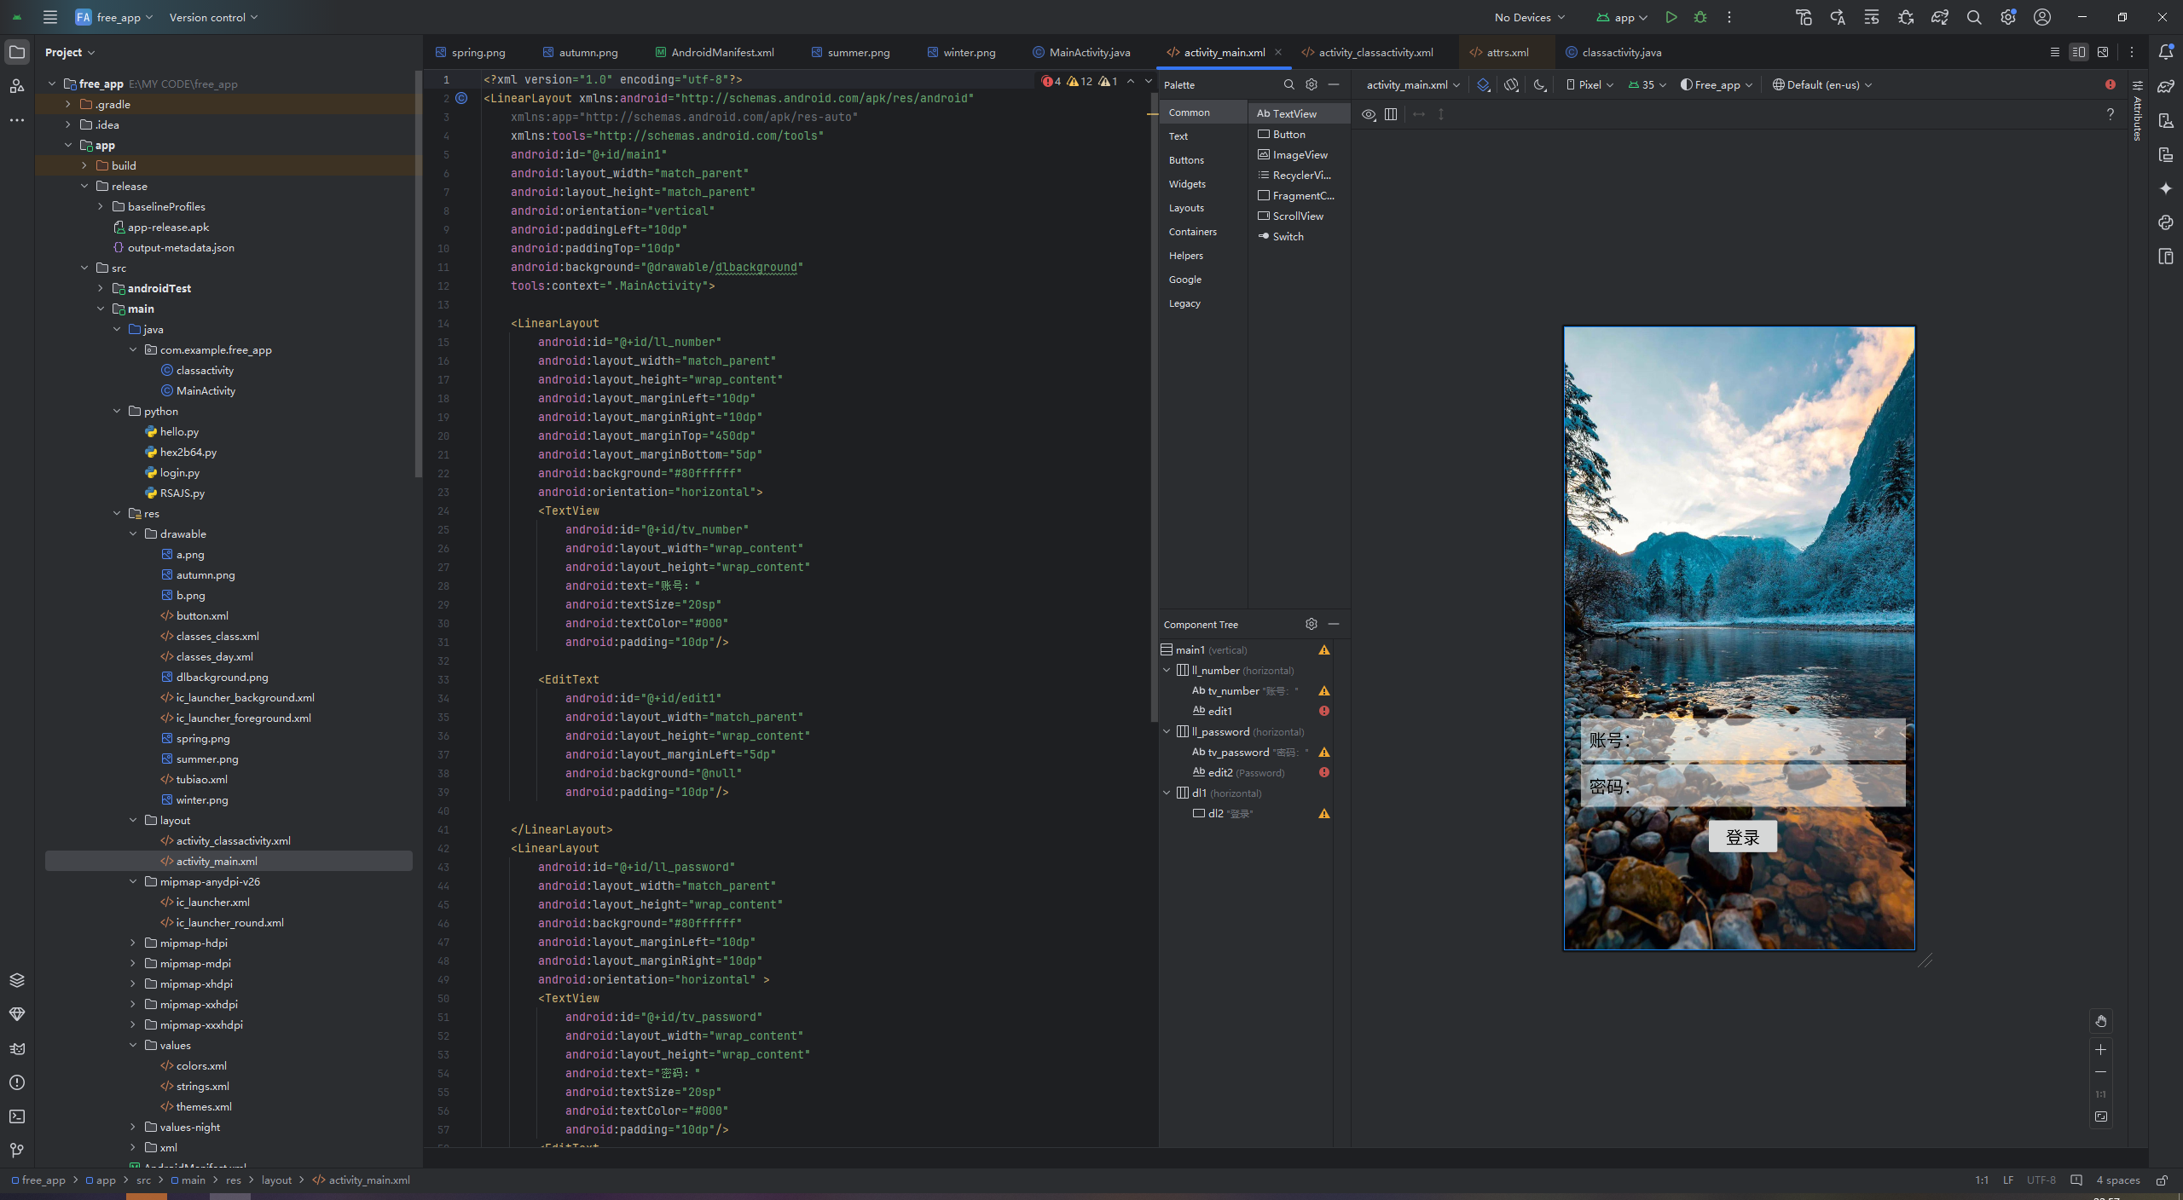This screenshot has width=2183, height=1200.
Task: Open the Free_app theme dropdown
Action: 1716,84
